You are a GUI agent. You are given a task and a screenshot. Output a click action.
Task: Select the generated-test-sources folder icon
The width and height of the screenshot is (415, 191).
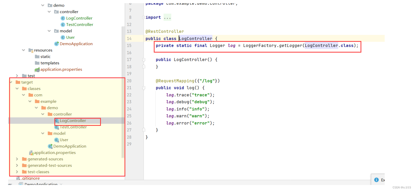pos(24,165)
